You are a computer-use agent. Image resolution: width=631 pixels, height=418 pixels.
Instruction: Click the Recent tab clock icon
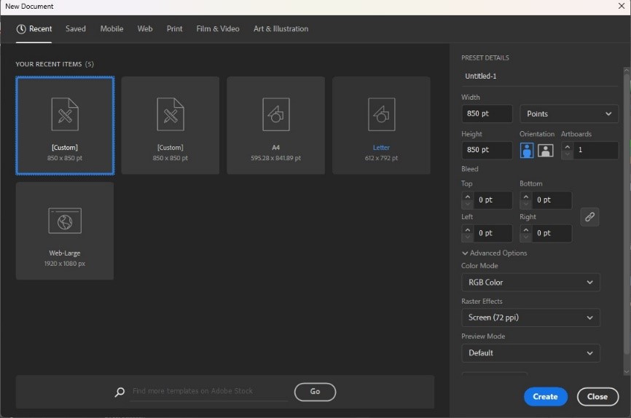coord(21,29)
